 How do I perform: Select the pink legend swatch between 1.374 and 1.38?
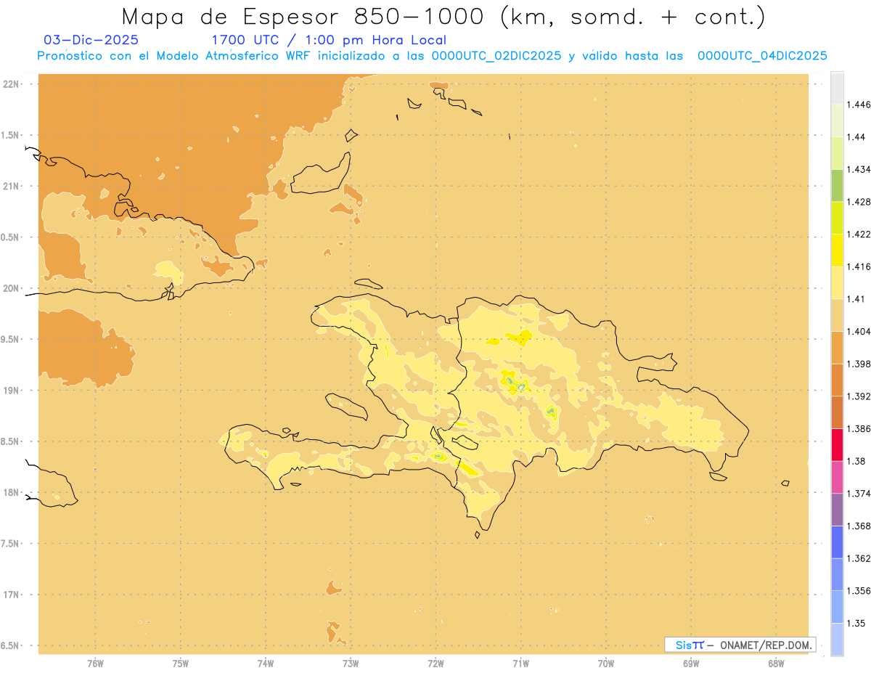click(837, 478)
